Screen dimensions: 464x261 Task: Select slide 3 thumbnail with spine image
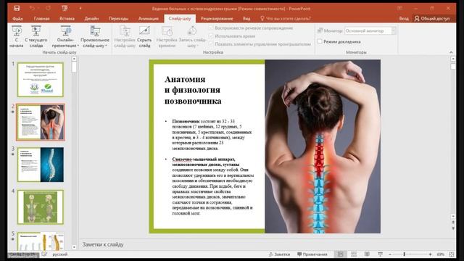[41, 165]
